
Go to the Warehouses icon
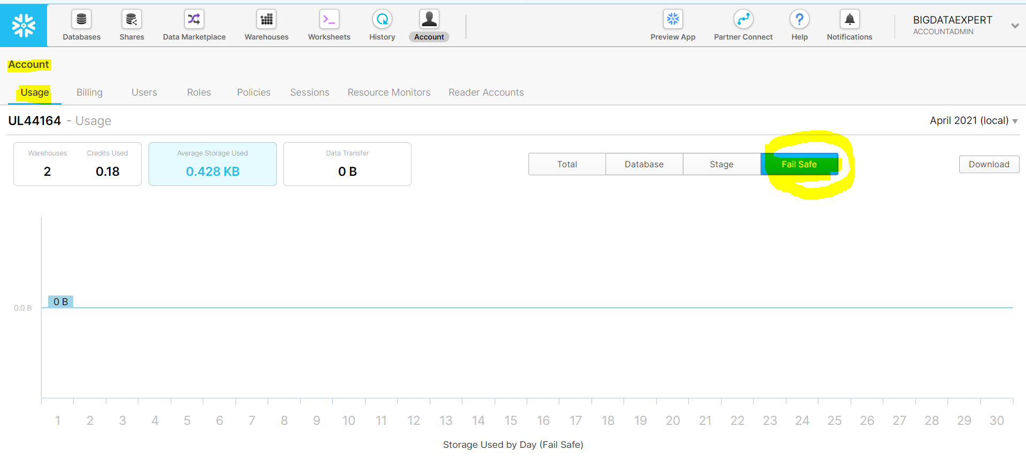pyautogui.click(x=266, y=20)
